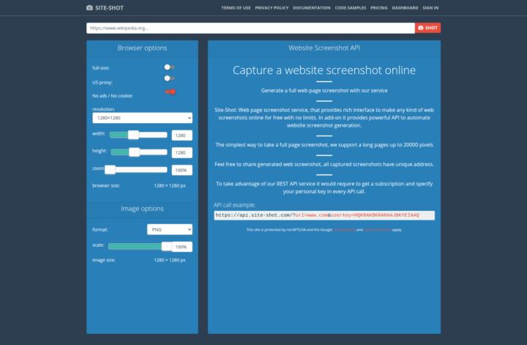
Task: Click the width slider track
Action: click(138, 135)
